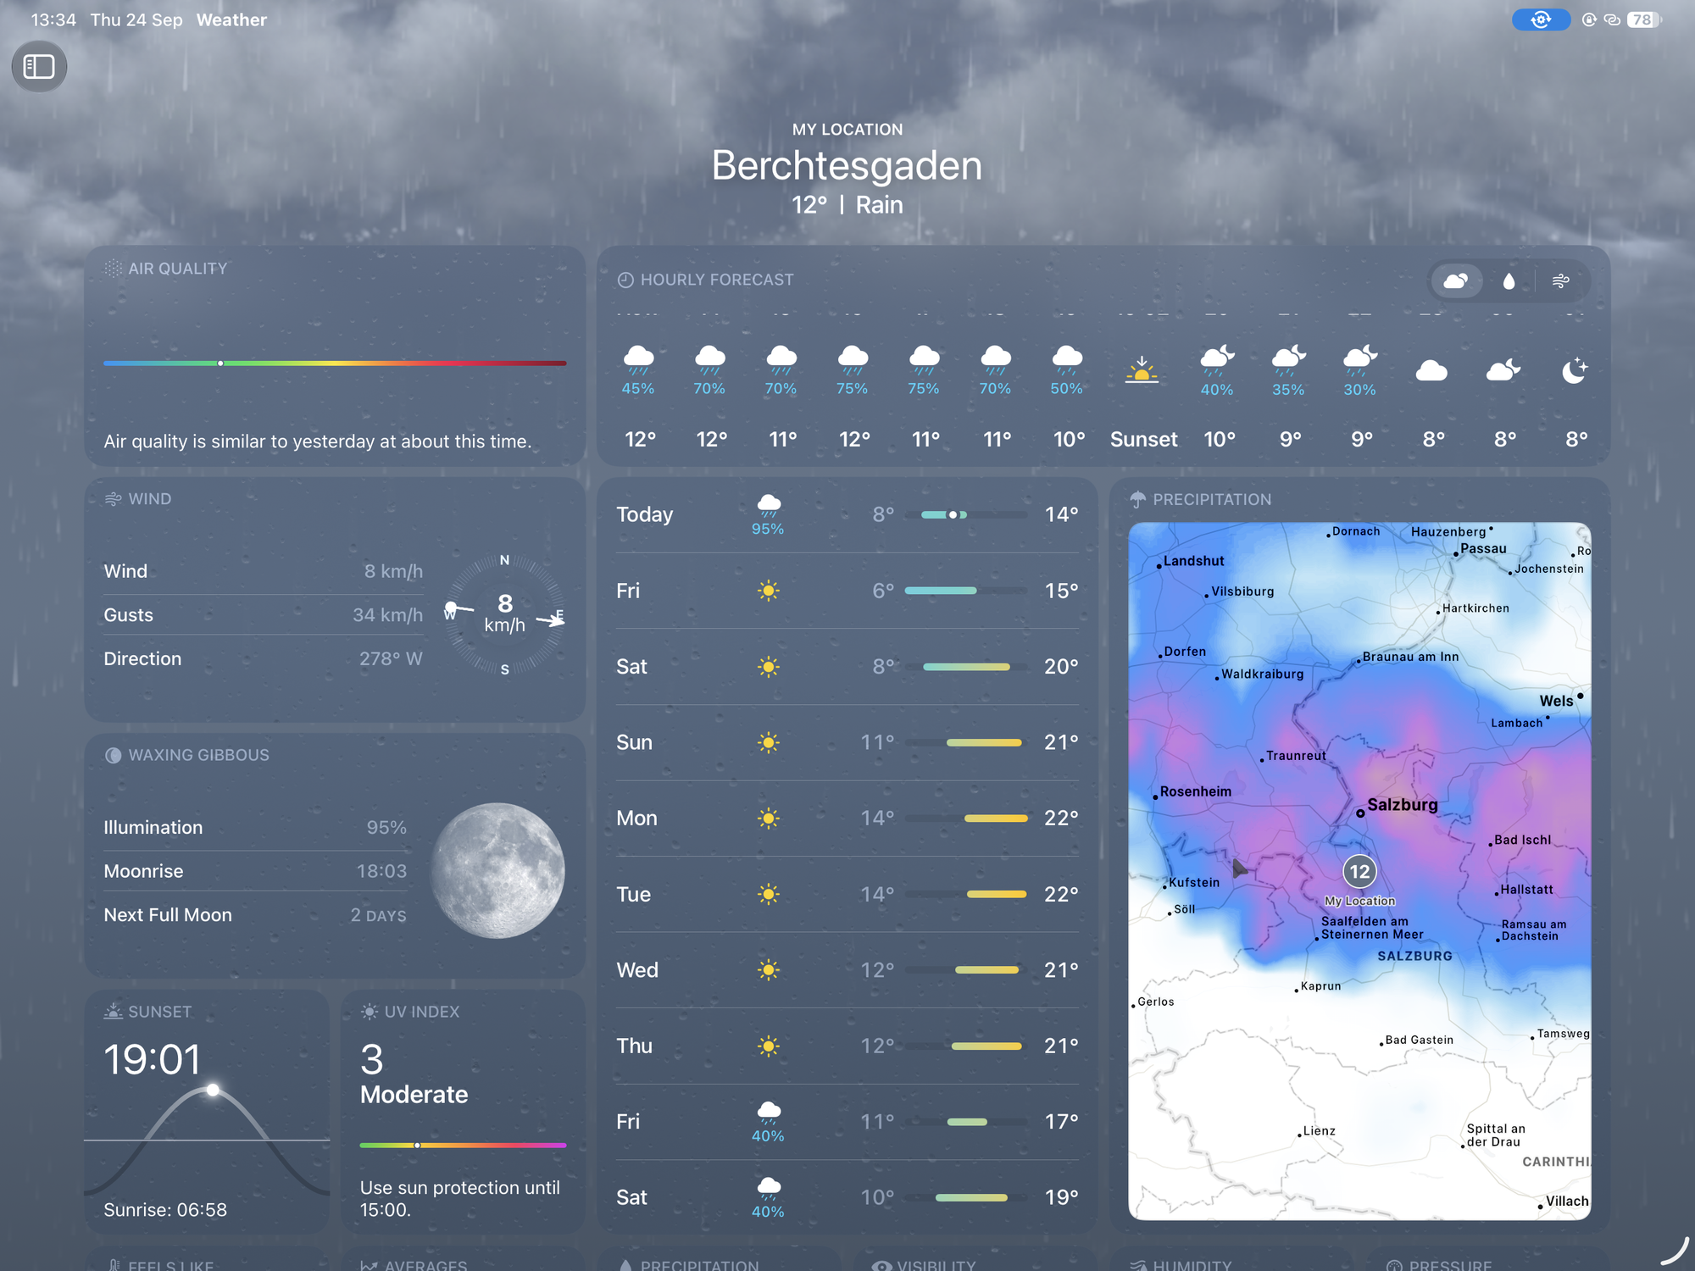Open the Sunset card showing 19:01
The height and width of the screenshot is (1271, 1695).
207,1112
